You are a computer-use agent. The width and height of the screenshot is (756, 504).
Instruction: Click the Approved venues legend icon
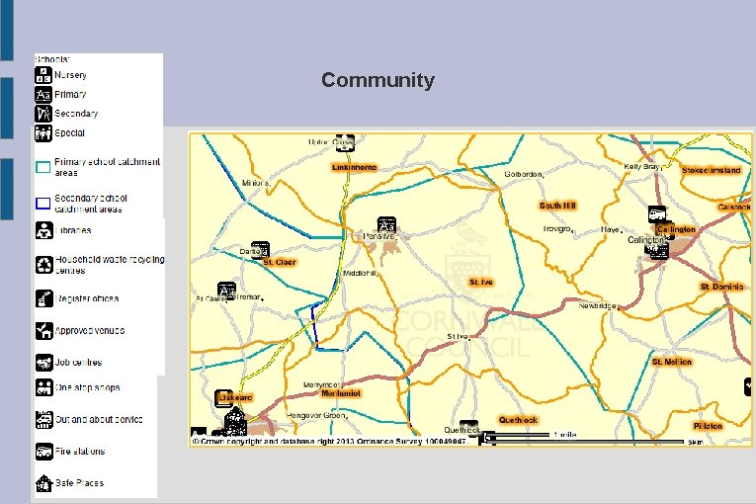pos(43,331)
